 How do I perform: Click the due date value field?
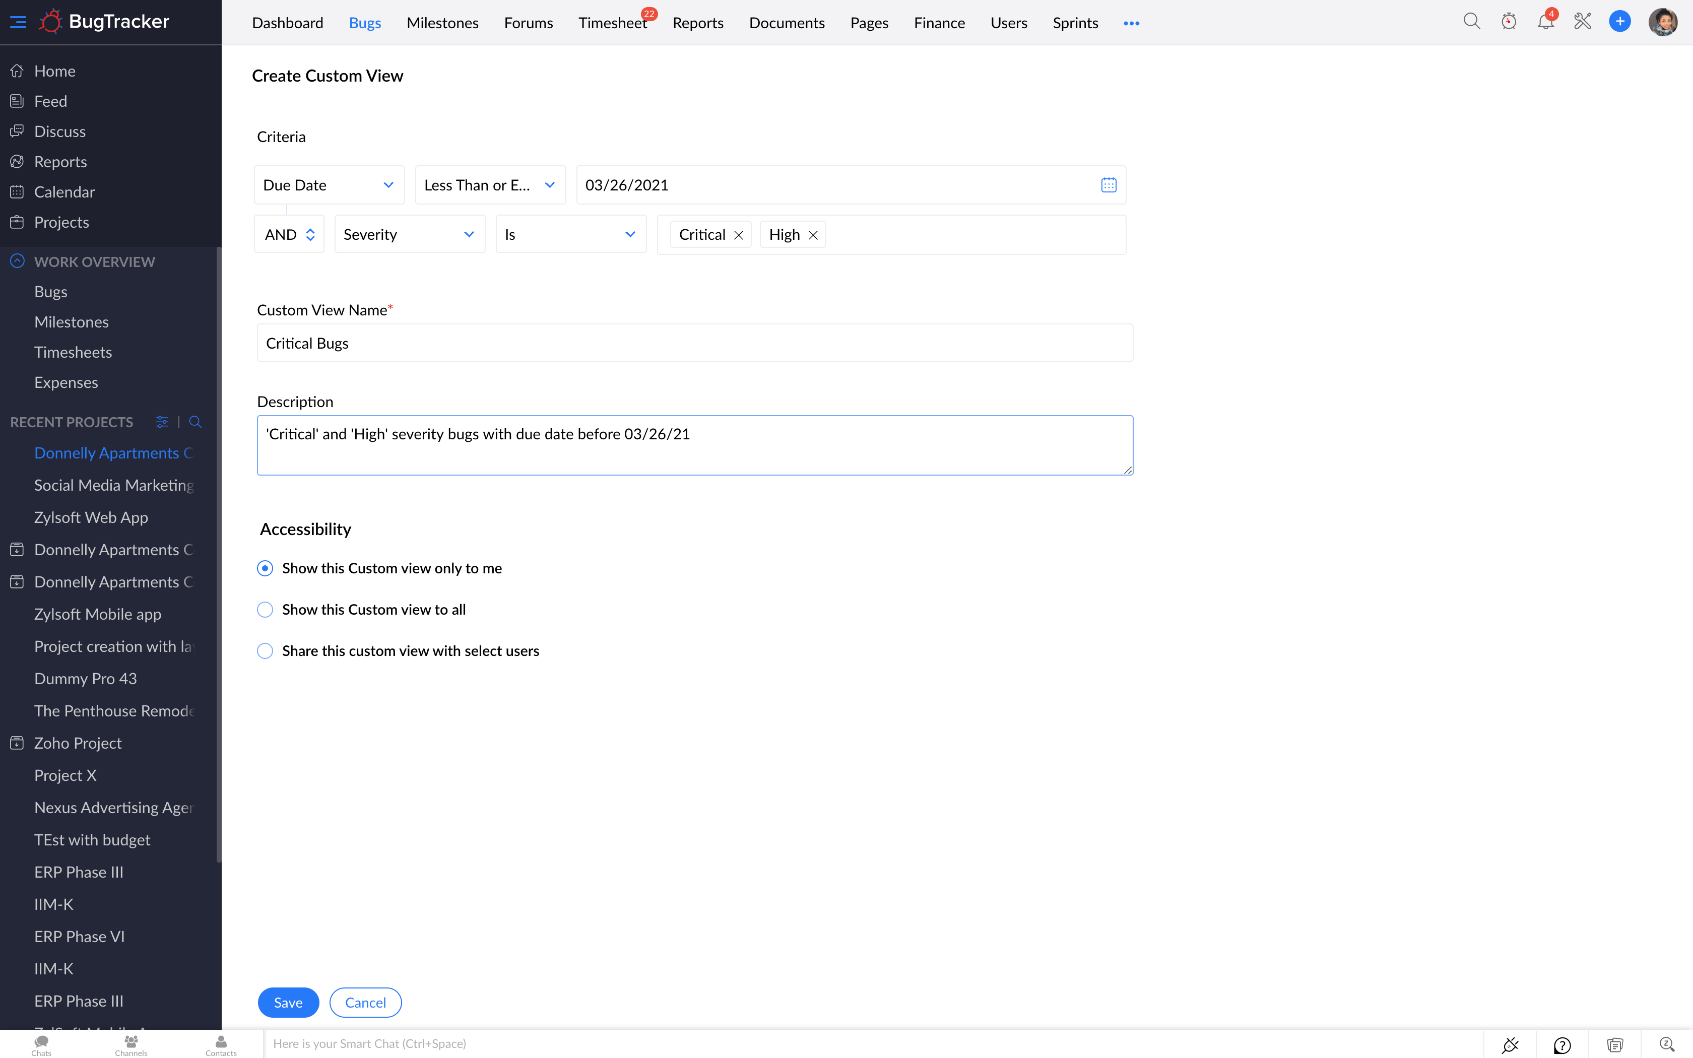[x=851, y=185]
